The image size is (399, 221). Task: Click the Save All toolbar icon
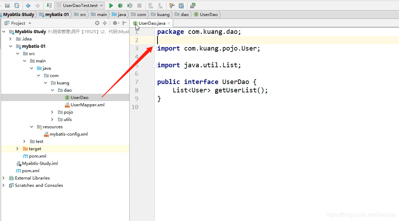(7, 5)
